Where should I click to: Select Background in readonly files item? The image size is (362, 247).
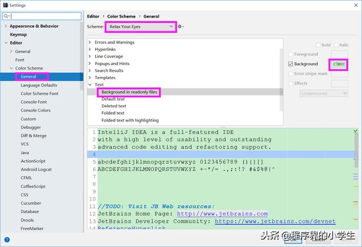point(129,92)
